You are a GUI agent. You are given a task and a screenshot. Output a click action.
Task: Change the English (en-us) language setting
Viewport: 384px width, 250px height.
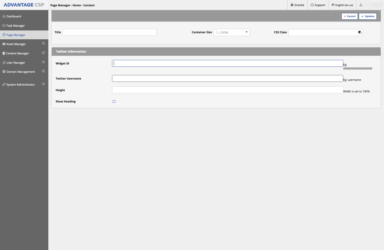point(342,5)
